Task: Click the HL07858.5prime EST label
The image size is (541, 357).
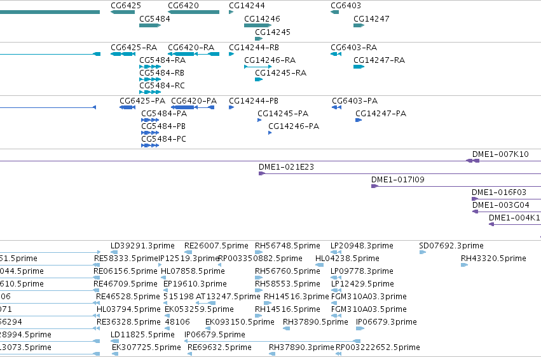Action: pos(193,271)
